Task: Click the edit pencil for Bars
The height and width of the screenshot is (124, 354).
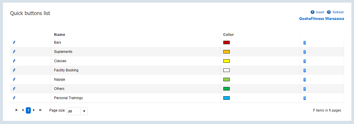Action: pos(14,42)
